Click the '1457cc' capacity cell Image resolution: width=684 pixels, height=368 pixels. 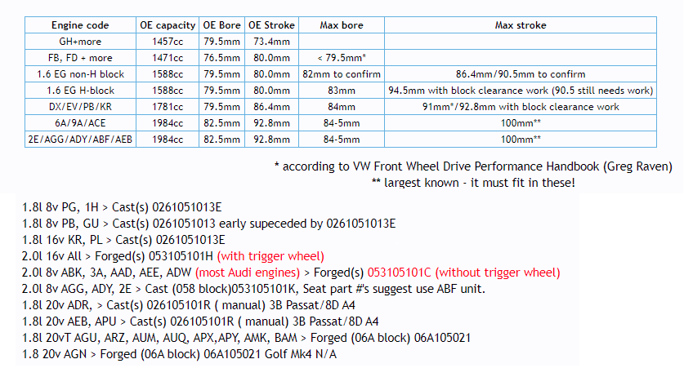168,42
